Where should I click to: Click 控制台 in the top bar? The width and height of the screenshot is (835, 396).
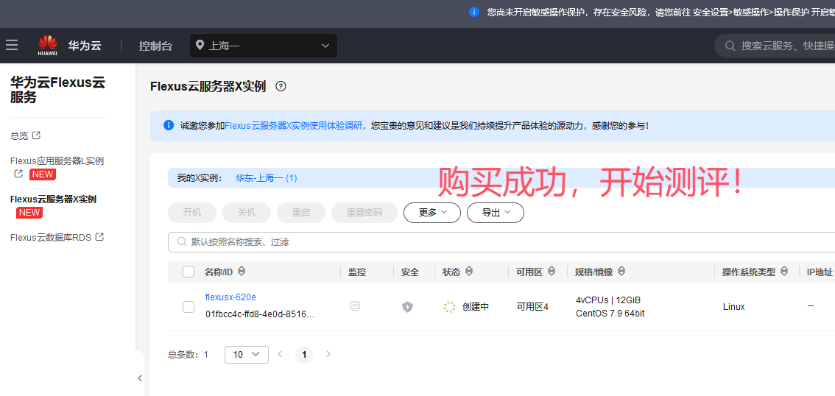point(155,46)
